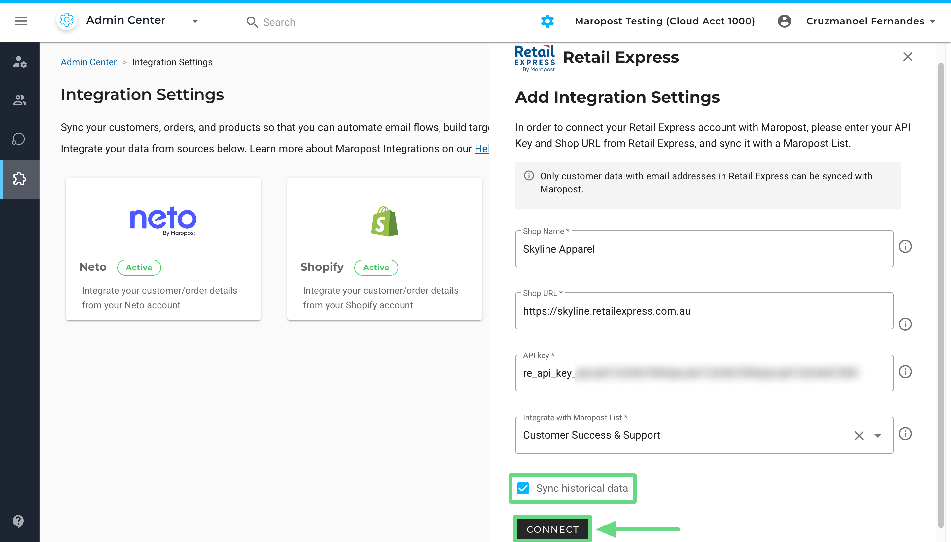Open the Neto integration card logo
Screen dimensions: 951x542
pyautogui.click(x=163, y=221)
